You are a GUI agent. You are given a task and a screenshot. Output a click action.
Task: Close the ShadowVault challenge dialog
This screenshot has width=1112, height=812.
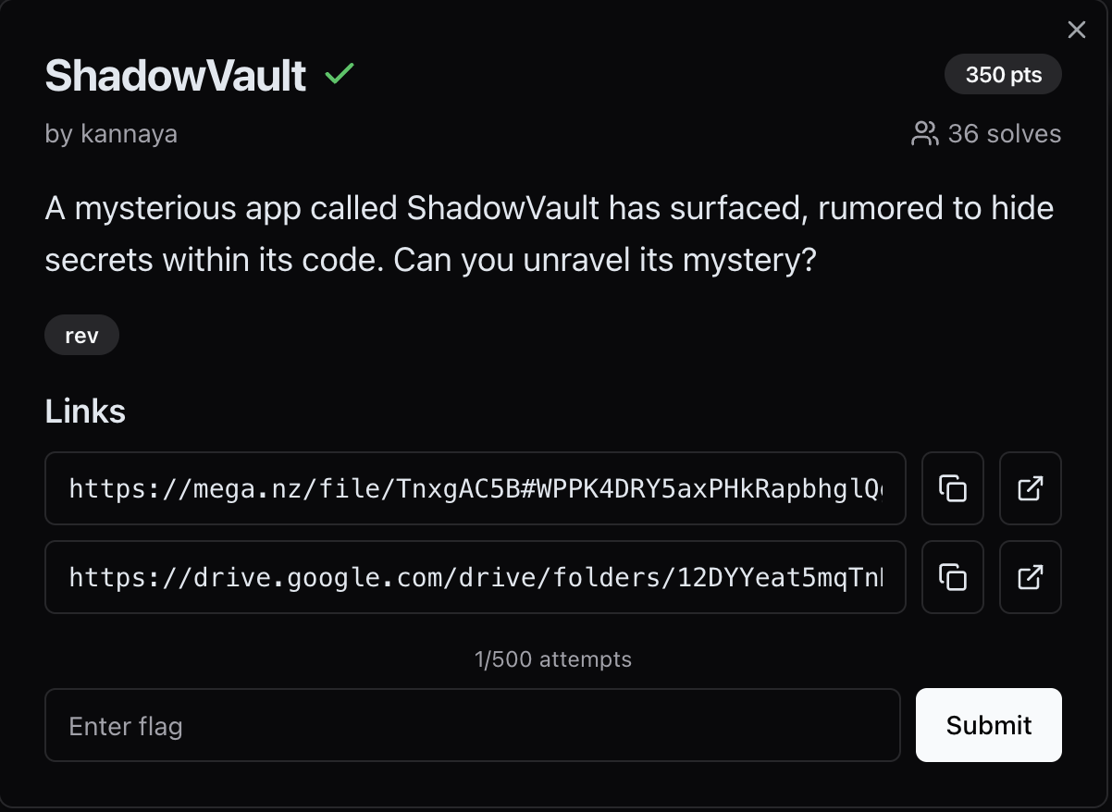pyautogui.click(x=1076, y=31)
